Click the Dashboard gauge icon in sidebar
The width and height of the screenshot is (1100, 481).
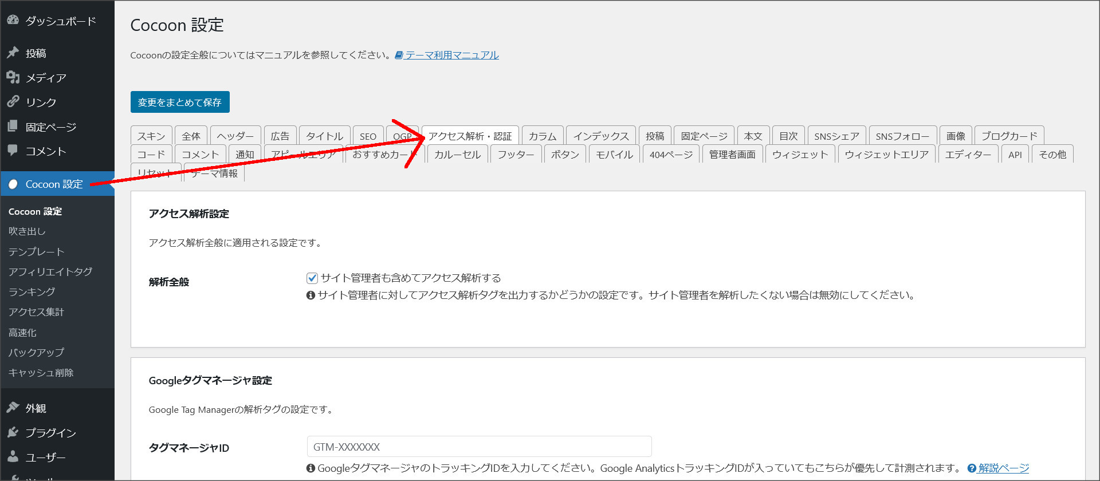click(13, 20)
